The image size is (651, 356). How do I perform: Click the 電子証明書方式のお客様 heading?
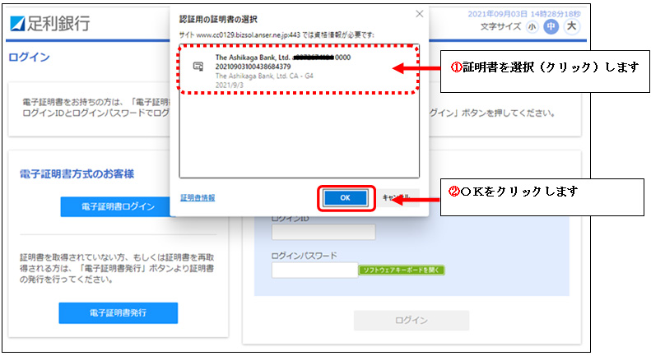tap(77, 173)
